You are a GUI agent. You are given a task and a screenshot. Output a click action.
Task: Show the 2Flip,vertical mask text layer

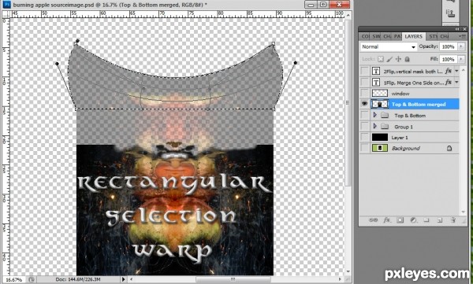(x=364, y=71)
